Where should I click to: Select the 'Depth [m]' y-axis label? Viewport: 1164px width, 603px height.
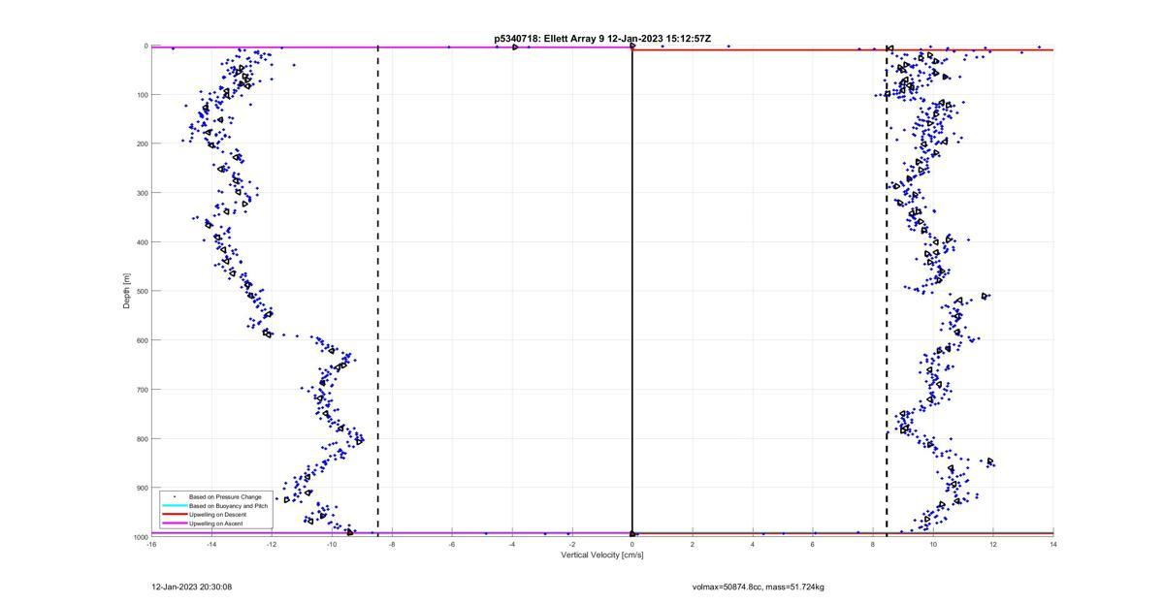[x=126, y=291]
